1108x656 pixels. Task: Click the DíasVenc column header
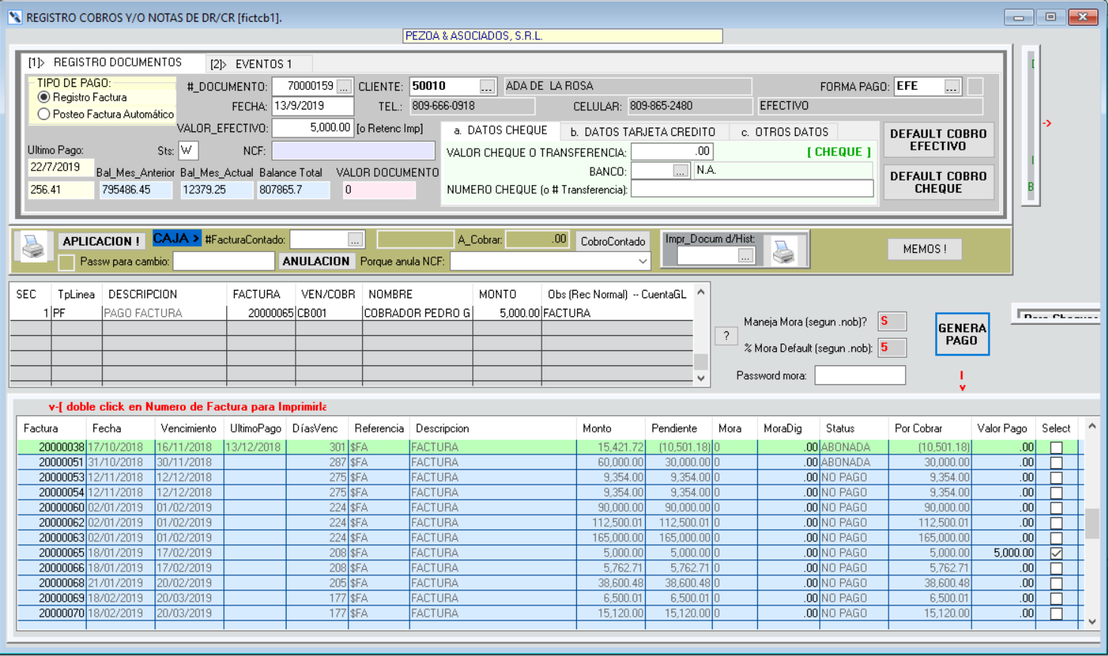click(x=315, y=428)
